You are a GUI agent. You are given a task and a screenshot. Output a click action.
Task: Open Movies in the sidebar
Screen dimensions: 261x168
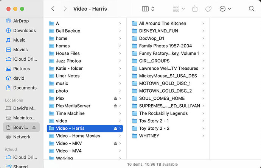tap(21, 50)
